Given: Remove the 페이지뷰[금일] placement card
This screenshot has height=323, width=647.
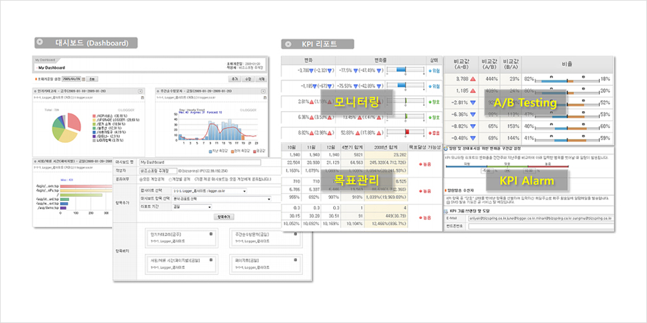Looking at the screenshot, I should coord(295,260).
